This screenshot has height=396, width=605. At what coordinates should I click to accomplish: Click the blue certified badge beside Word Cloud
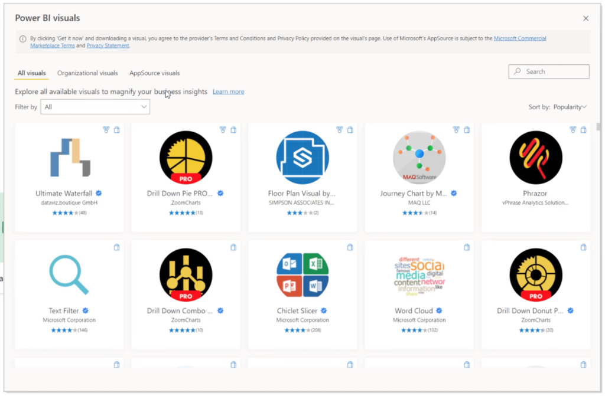click(x=439, y=310)
